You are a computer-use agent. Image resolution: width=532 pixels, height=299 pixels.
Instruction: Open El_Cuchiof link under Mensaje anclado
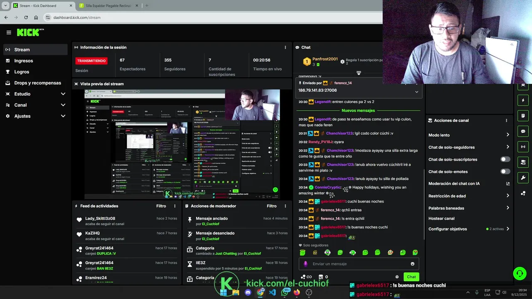pos(210,224)
